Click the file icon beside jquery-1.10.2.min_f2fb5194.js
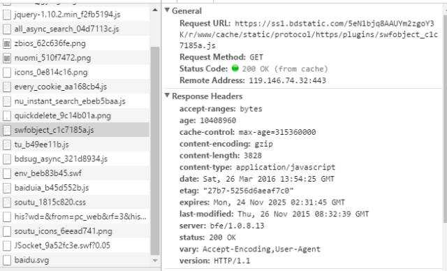This screenshot has height=271, width=447. (x=7, y=15)
